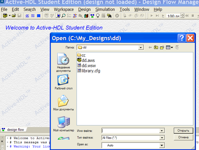The image size is (199, 150).
Task: Open the File menu
Action: [x=4, y=9]
